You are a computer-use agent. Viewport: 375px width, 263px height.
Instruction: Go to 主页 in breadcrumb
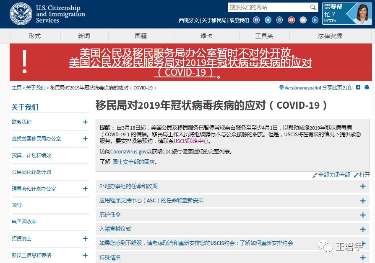click(16, 88)
